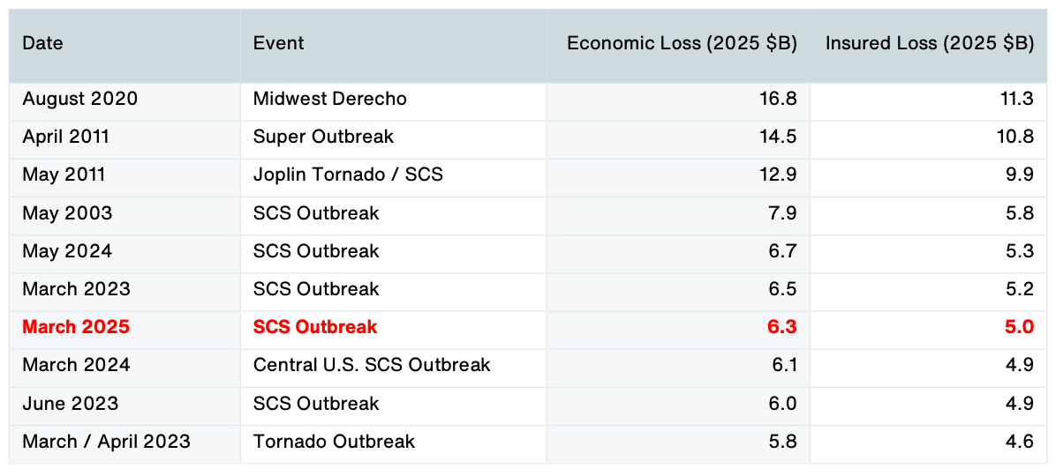This screenshot has width=1056, height=476.
Task: Click the red economic loss value 6.3
Action: (x=782, y=327)
